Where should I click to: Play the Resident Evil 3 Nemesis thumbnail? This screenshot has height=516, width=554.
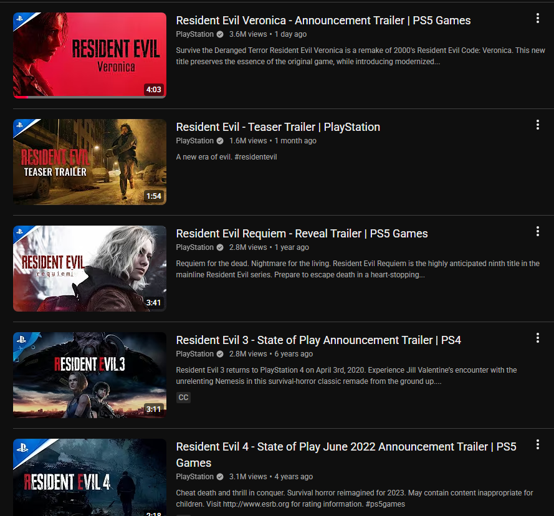pyautogui.click(x=90, y=375)
